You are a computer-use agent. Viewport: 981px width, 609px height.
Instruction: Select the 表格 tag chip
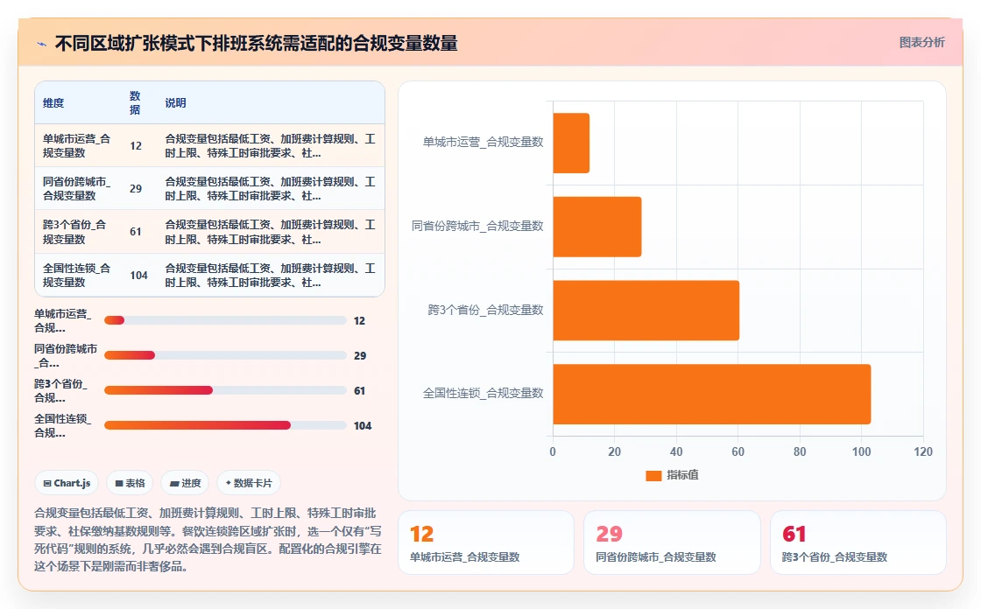(x=130, y=483)
